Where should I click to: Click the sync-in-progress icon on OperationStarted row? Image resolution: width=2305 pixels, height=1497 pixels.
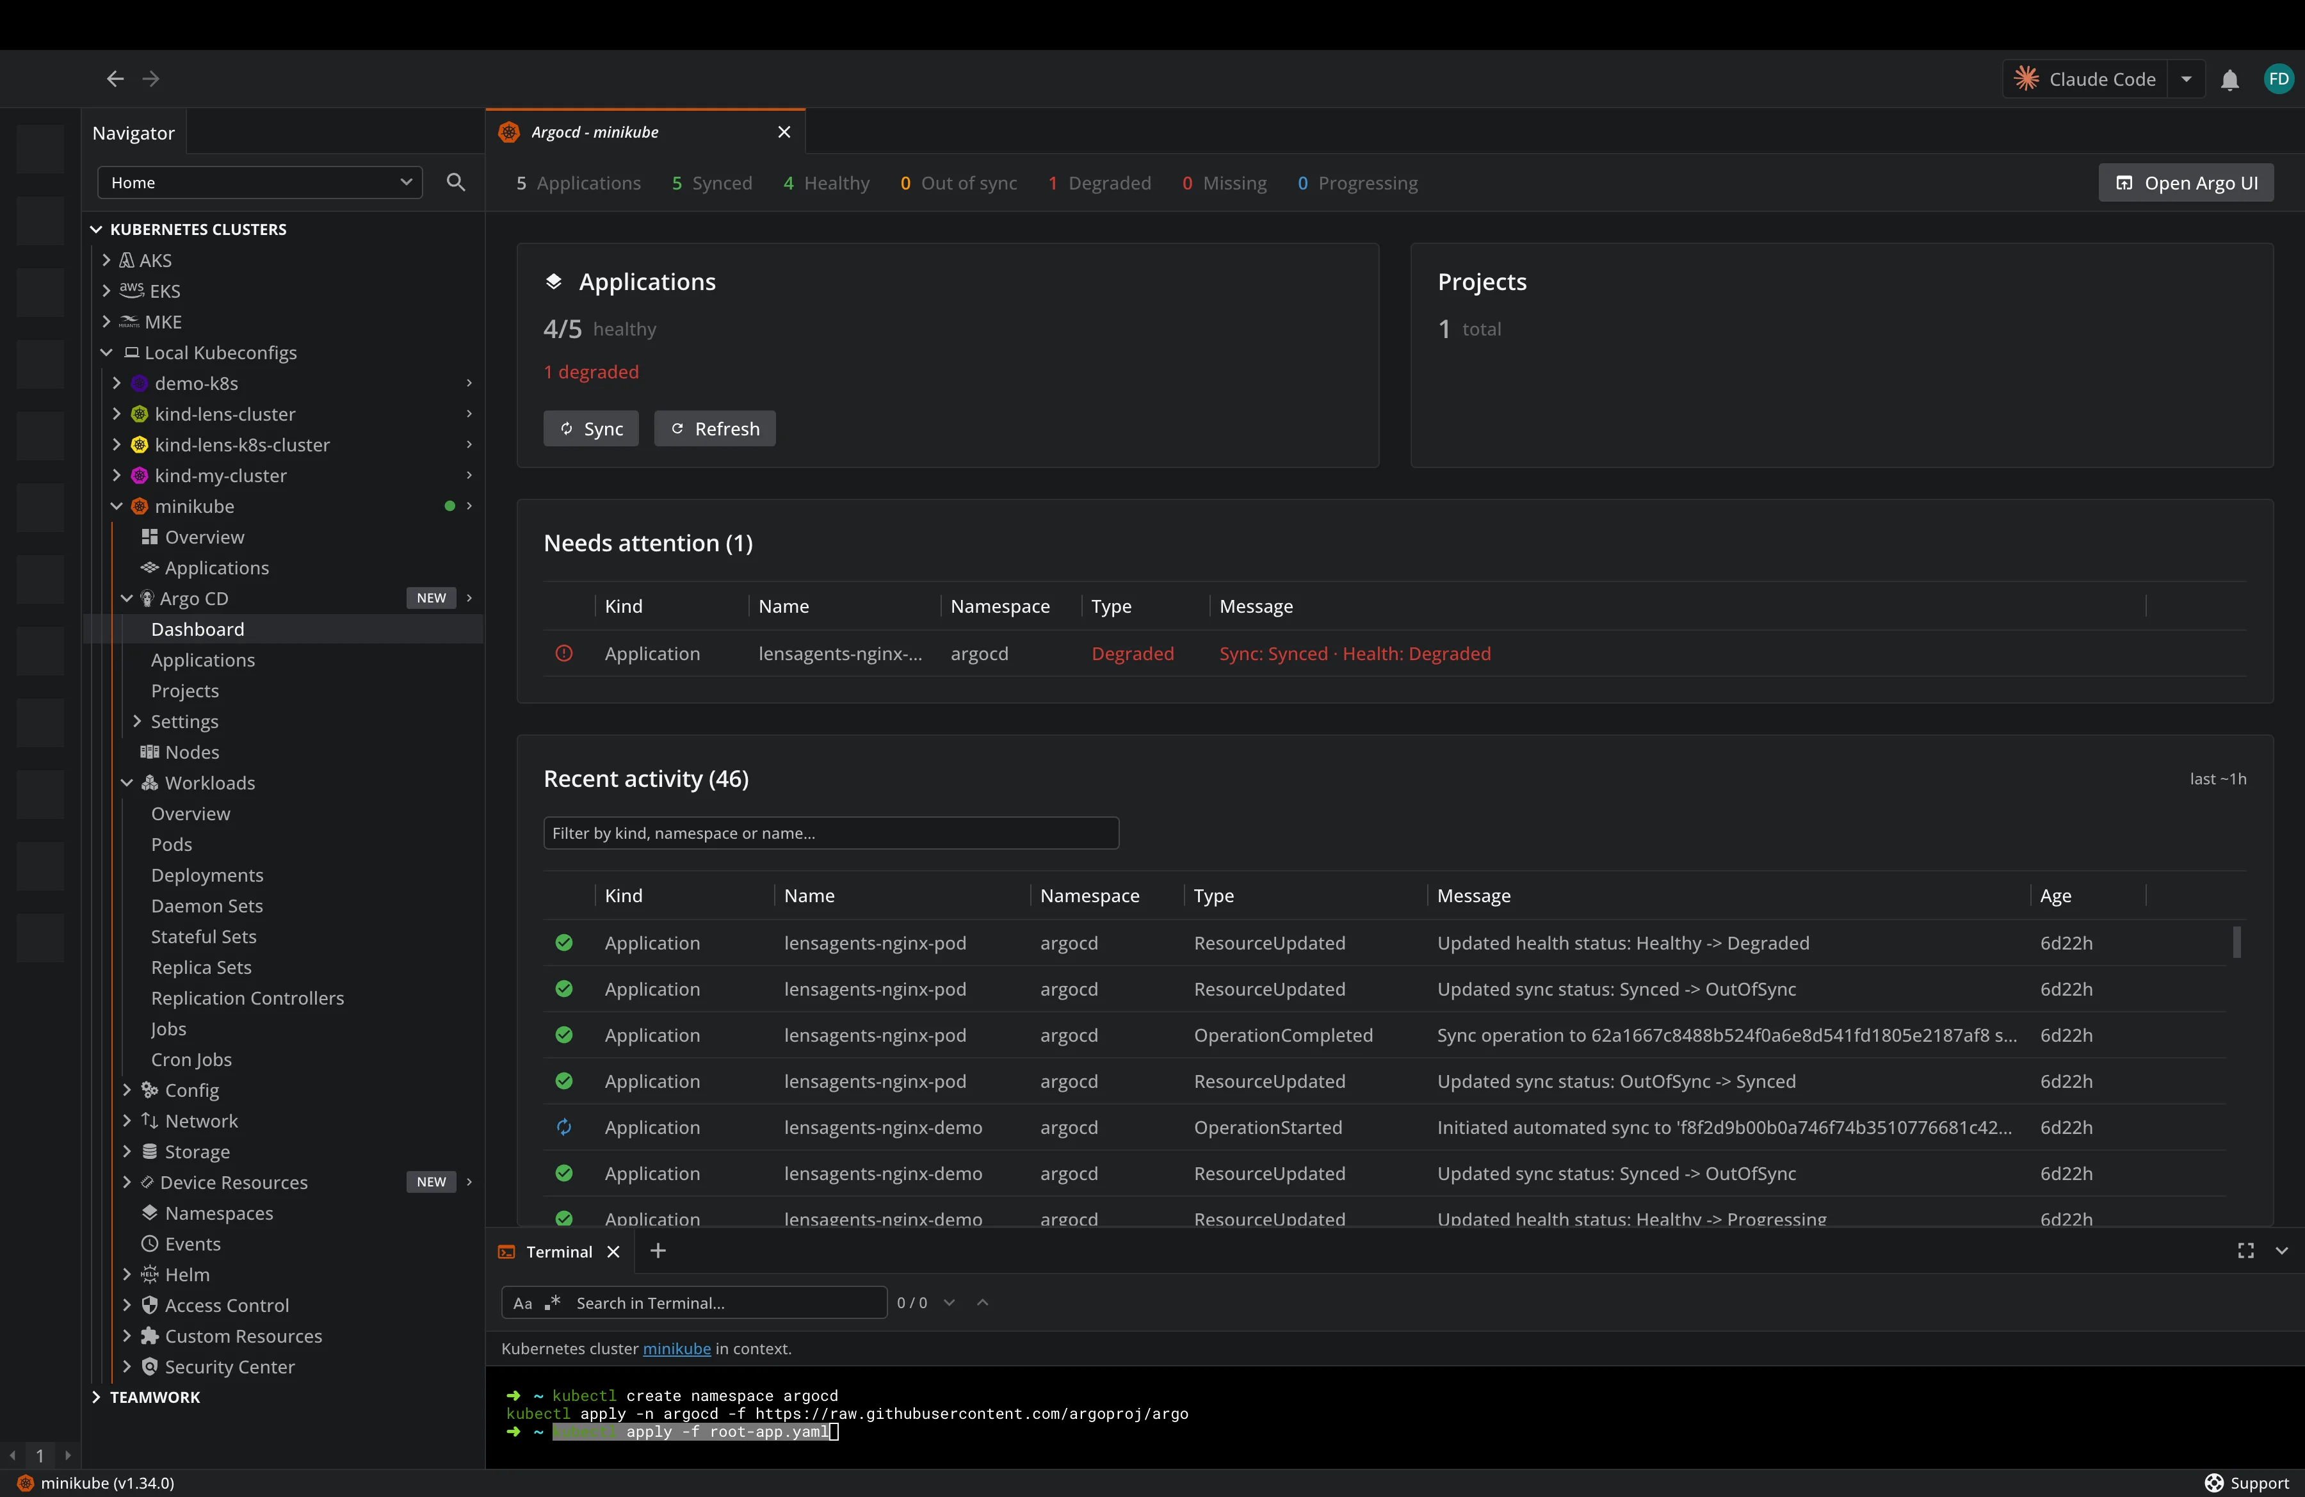563,1126
